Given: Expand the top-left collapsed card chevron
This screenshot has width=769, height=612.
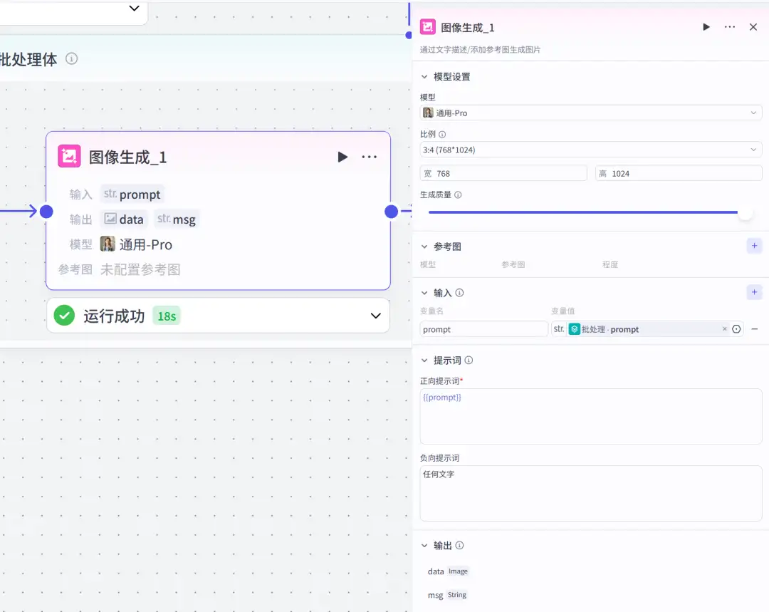Looking at the screenshot, I should [x=134, y=9].
